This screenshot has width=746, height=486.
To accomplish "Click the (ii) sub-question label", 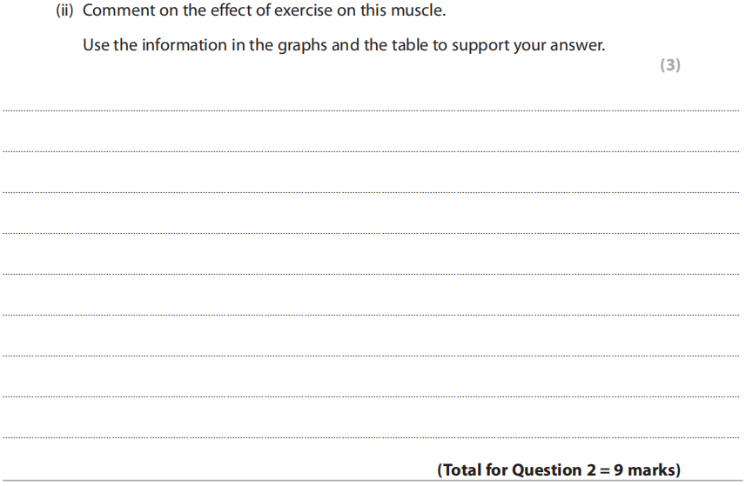I will click(65, 12).
